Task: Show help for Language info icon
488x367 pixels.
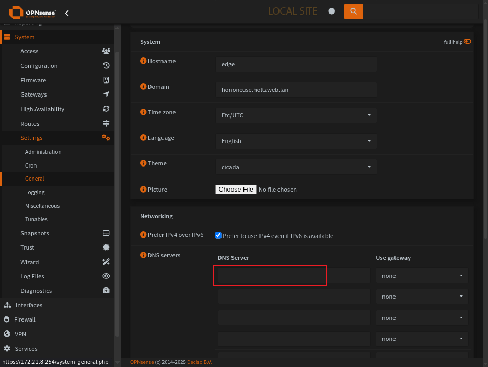Action: pos(143,137)
